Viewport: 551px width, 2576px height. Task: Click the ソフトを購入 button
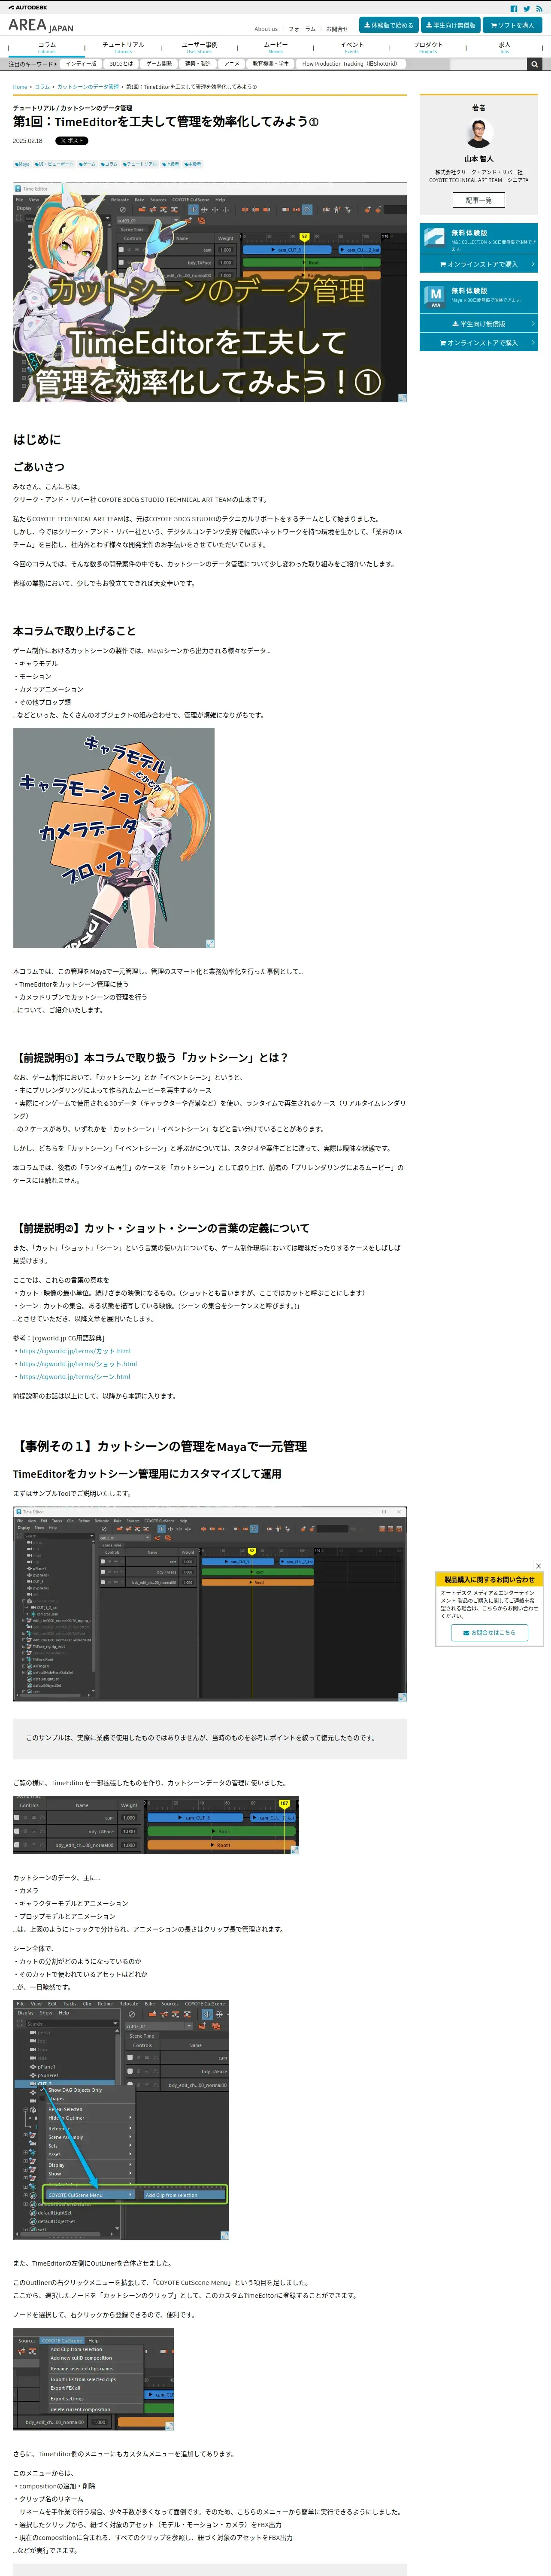tap(512, 25)
